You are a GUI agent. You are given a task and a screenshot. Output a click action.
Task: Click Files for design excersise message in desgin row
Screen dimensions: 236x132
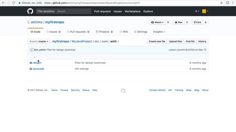90,63
